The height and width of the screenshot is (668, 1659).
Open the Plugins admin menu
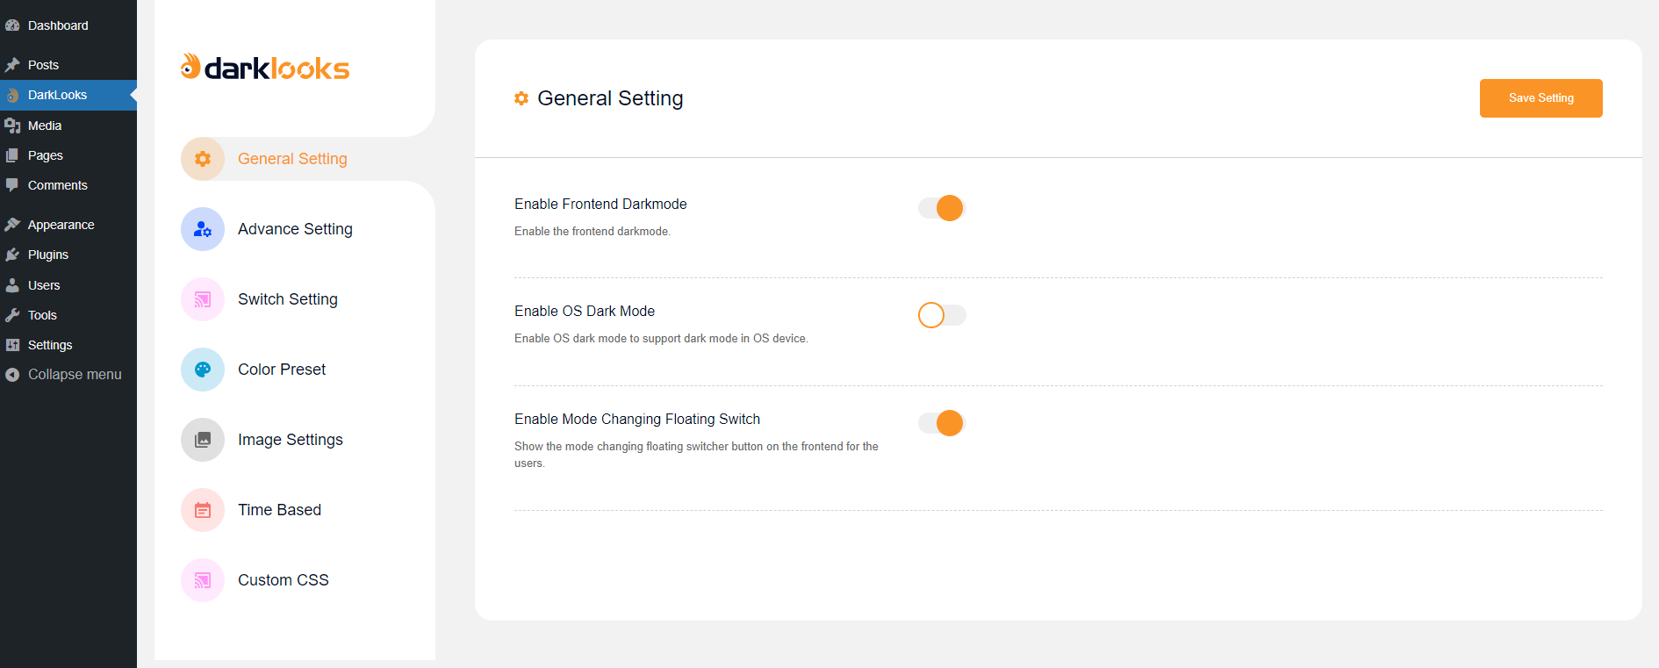tap(48, 255)
